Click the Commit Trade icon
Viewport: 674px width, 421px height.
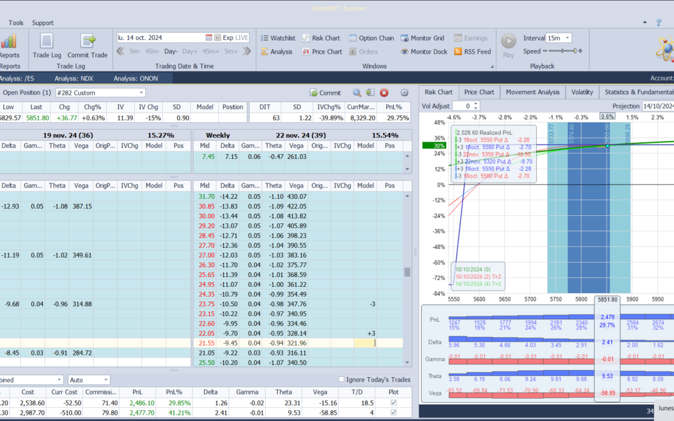coord(87,42)
